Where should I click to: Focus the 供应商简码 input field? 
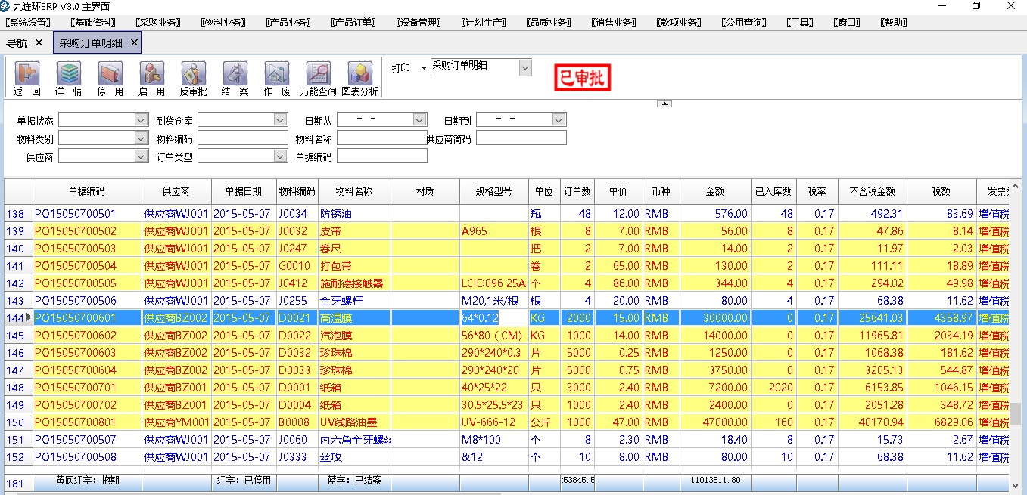521,138
